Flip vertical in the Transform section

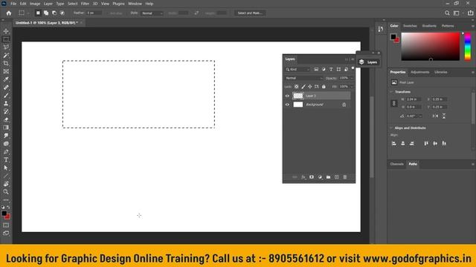click(x=444, y=116)
